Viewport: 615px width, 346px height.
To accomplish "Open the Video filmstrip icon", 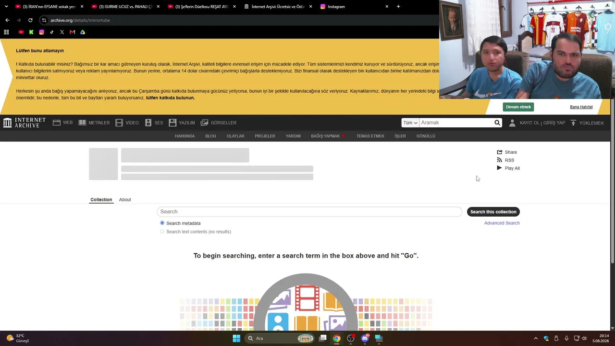I will 119,123.
